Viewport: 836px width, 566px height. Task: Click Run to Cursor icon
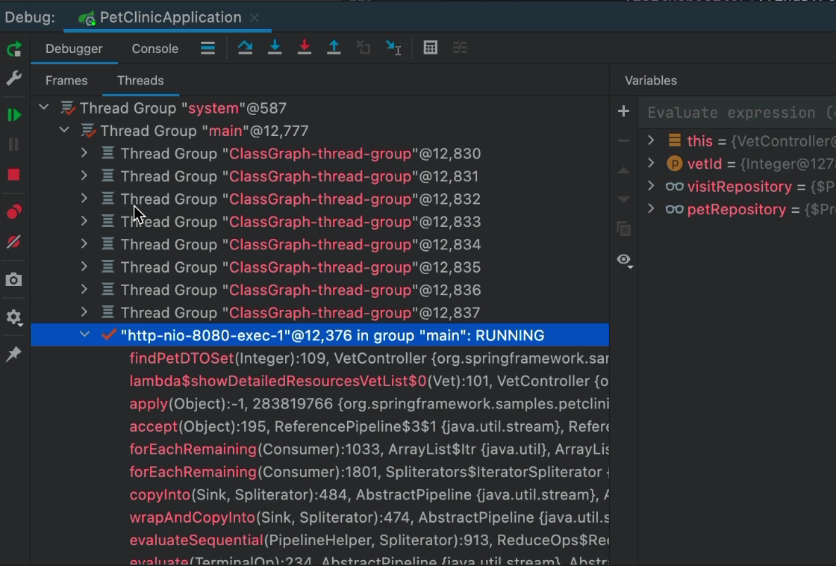[393, 48]
